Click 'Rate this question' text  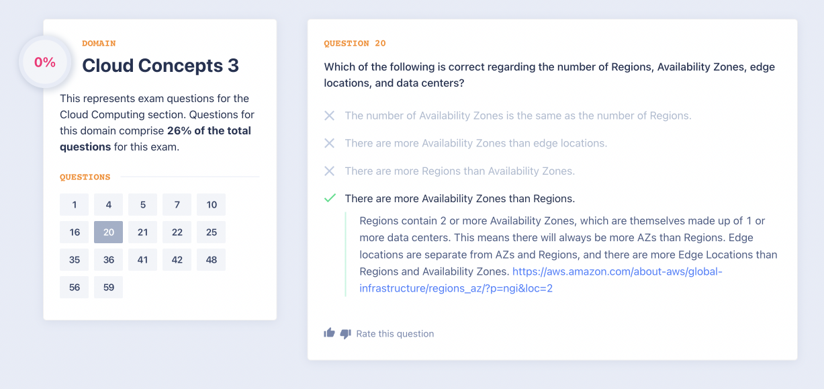tap(395, 334)
